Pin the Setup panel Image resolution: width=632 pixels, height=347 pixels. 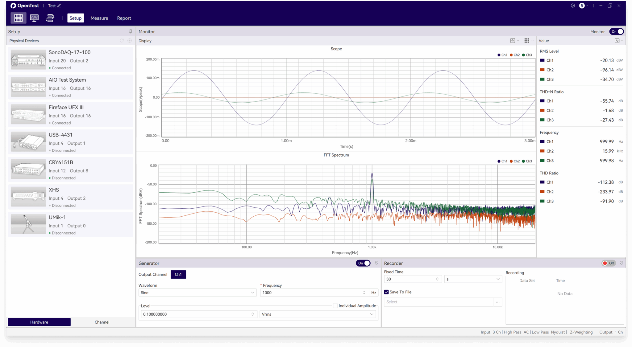(131, 31)
